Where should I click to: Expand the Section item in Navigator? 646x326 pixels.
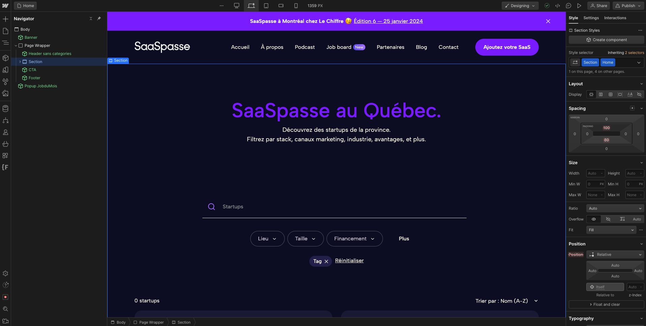pyautogui.click(x=20, y=62)
